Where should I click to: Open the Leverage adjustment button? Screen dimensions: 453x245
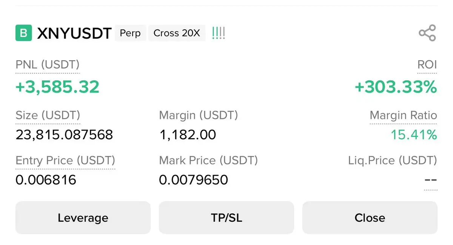83,218
